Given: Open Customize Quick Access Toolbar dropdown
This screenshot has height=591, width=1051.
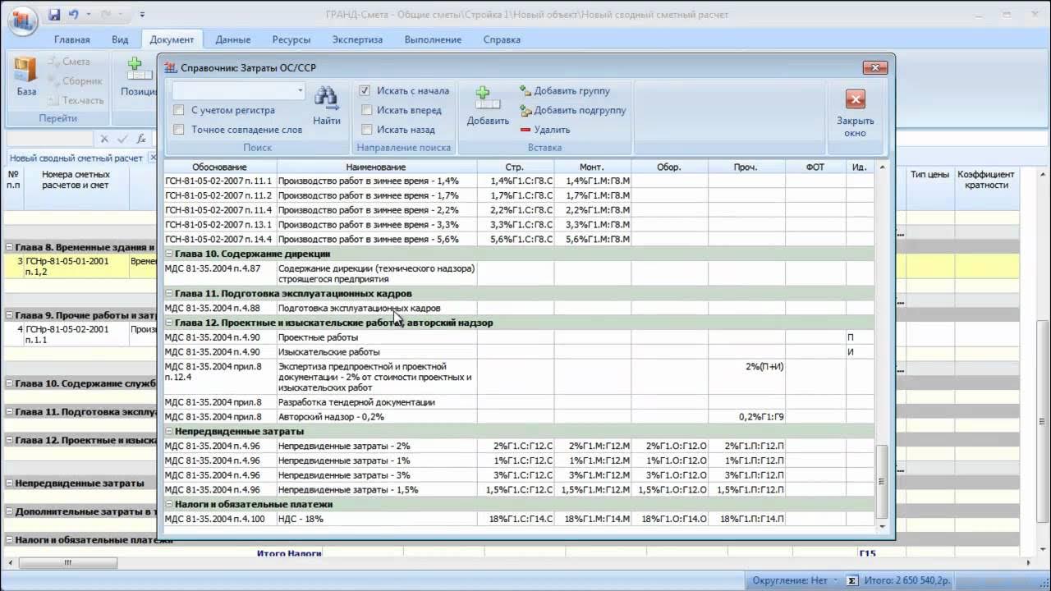Looking at the screenshot, I should pyautogui.click(x=142, y=15).
